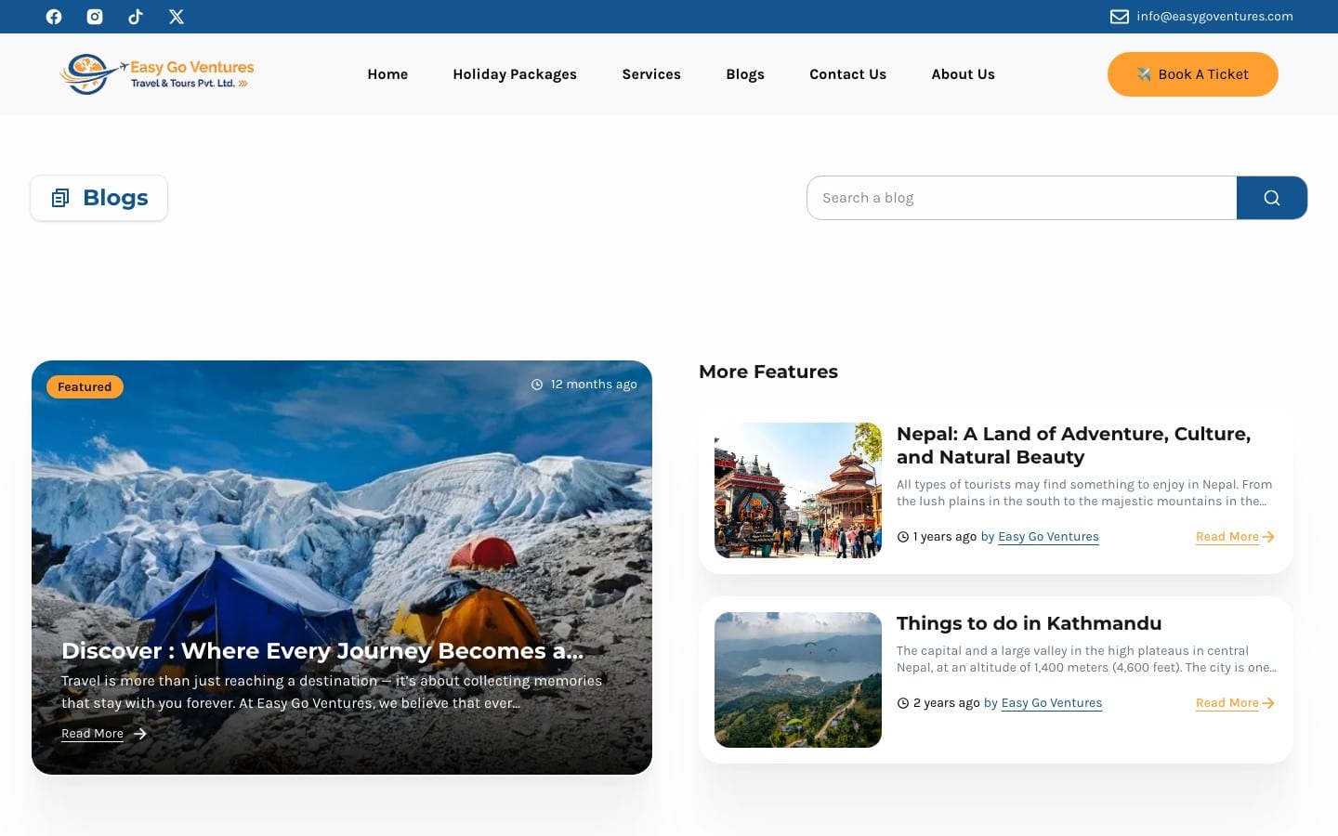The height and width of the screenshot is (836, 1338).
Task: Click the '1 years ago' timestamp
Action: pyautogui.click(x=945, y=537)
